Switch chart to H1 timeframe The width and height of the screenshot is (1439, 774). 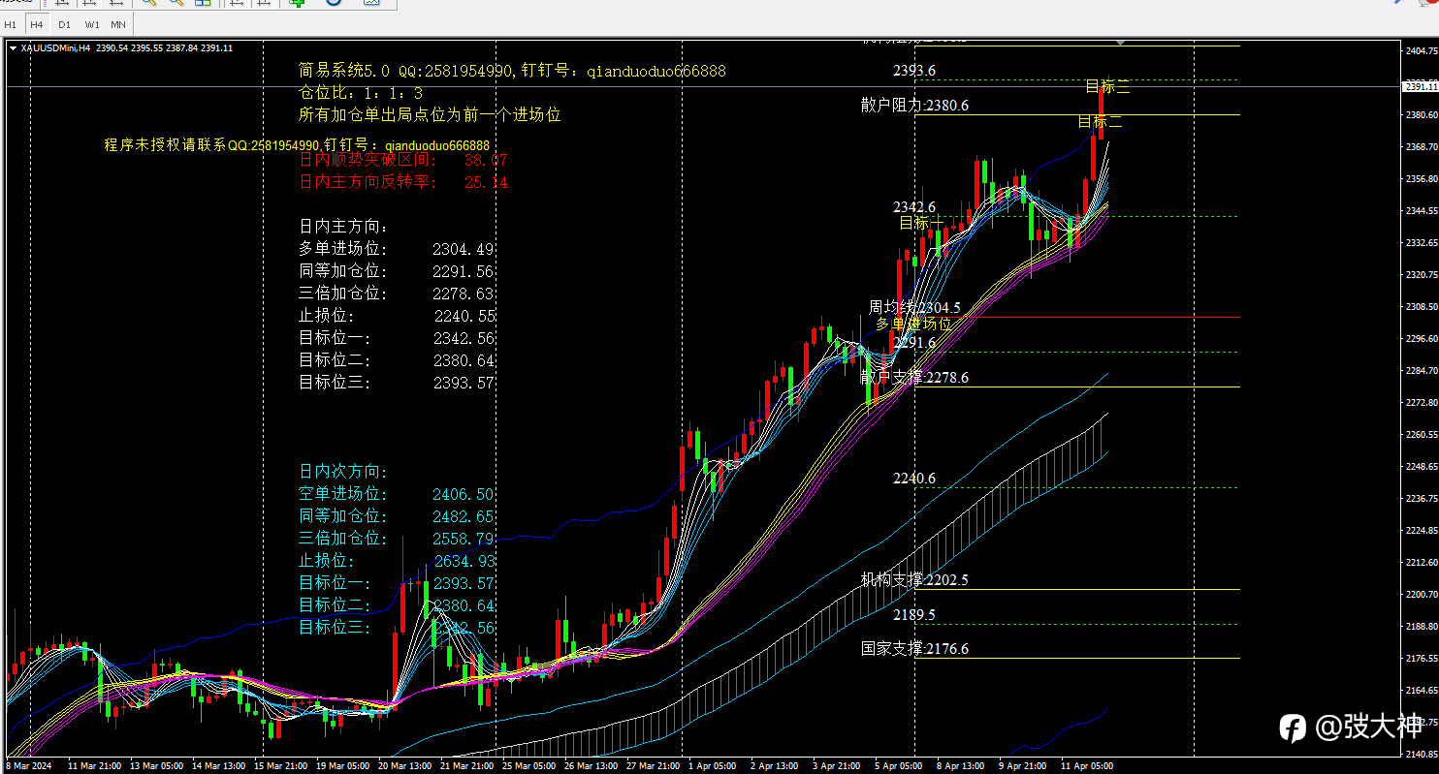click(11, 23)
